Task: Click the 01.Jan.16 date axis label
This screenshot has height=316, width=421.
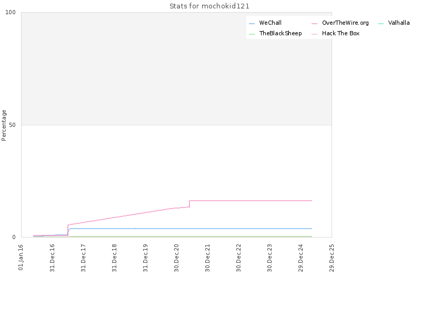Action: pyautogui.click(x=21, y=258)
